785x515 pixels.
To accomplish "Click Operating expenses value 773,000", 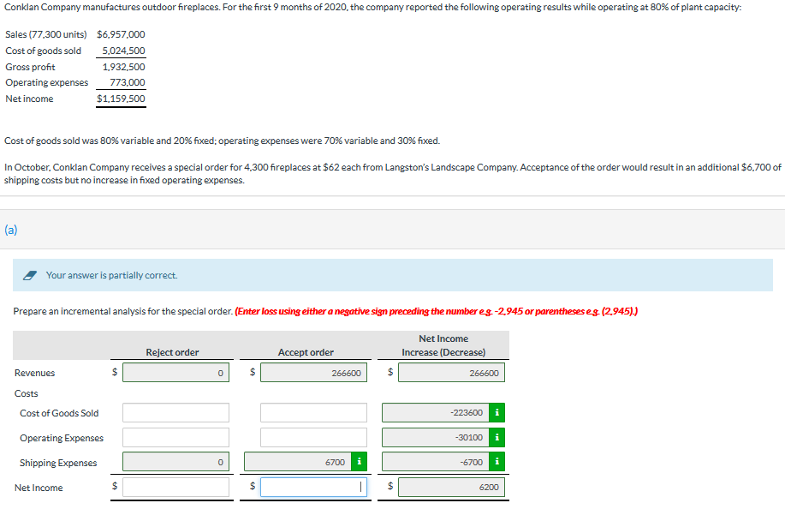I will pos(128,82).
